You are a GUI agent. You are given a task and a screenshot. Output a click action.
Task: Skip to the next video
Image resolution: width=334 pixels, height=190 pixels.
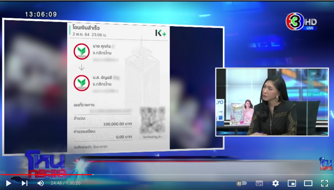coord(25,183)
